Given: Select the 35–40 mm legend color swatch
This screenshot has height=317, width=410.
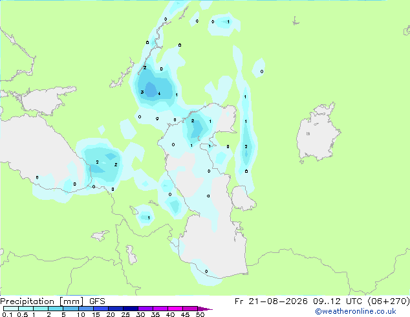Looking at the screenshot, I should coord(160,309).
